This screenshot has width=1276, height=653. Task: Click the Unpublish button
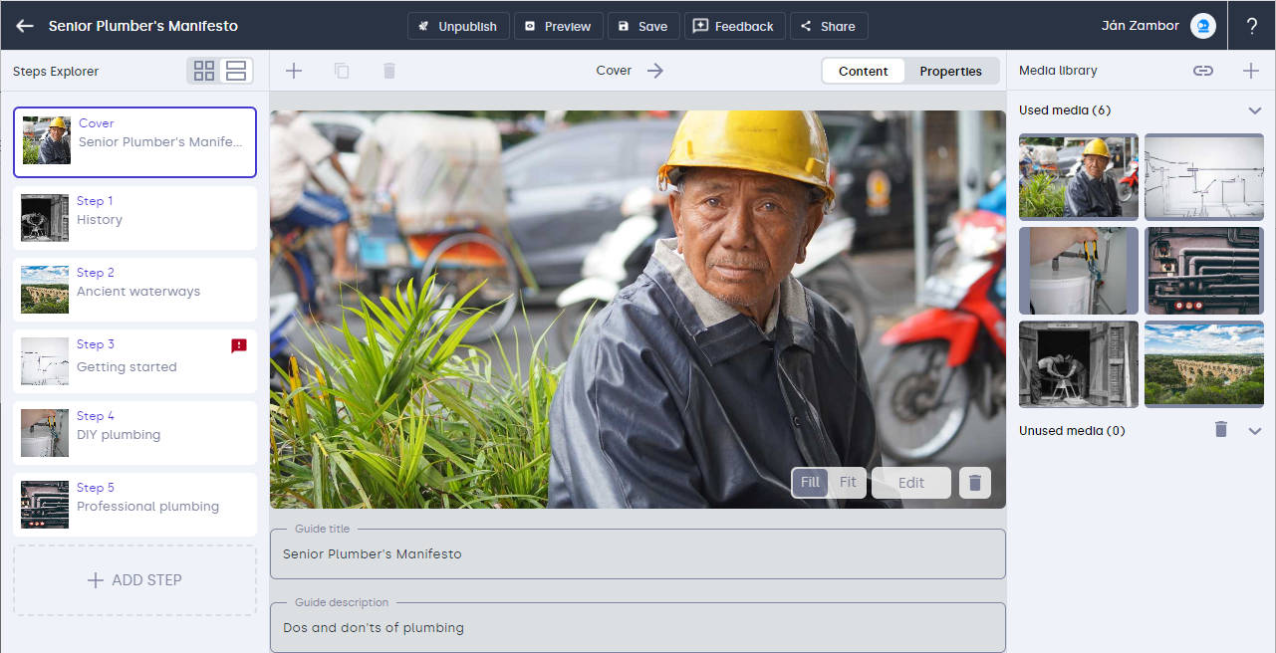coord(458,26)
